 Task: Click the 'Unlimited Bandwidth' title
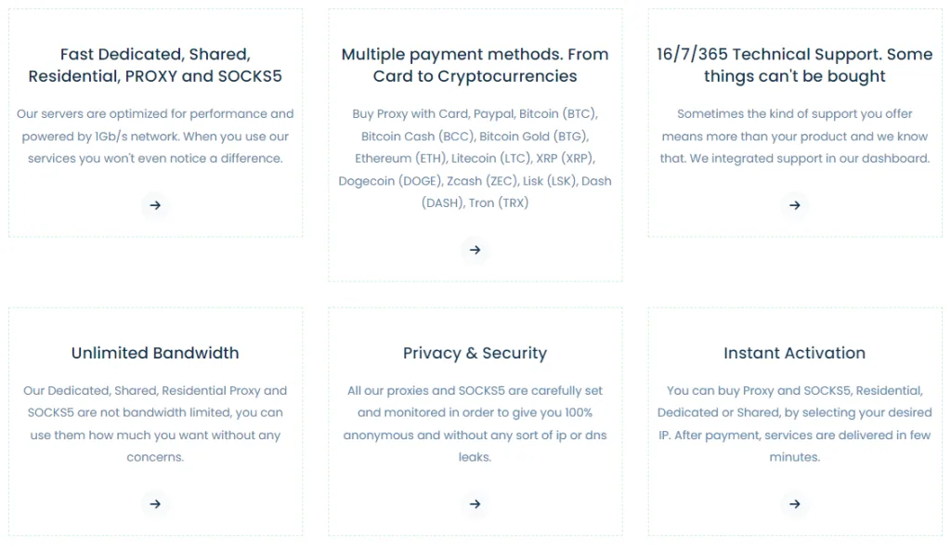click(x=155, y=353)
